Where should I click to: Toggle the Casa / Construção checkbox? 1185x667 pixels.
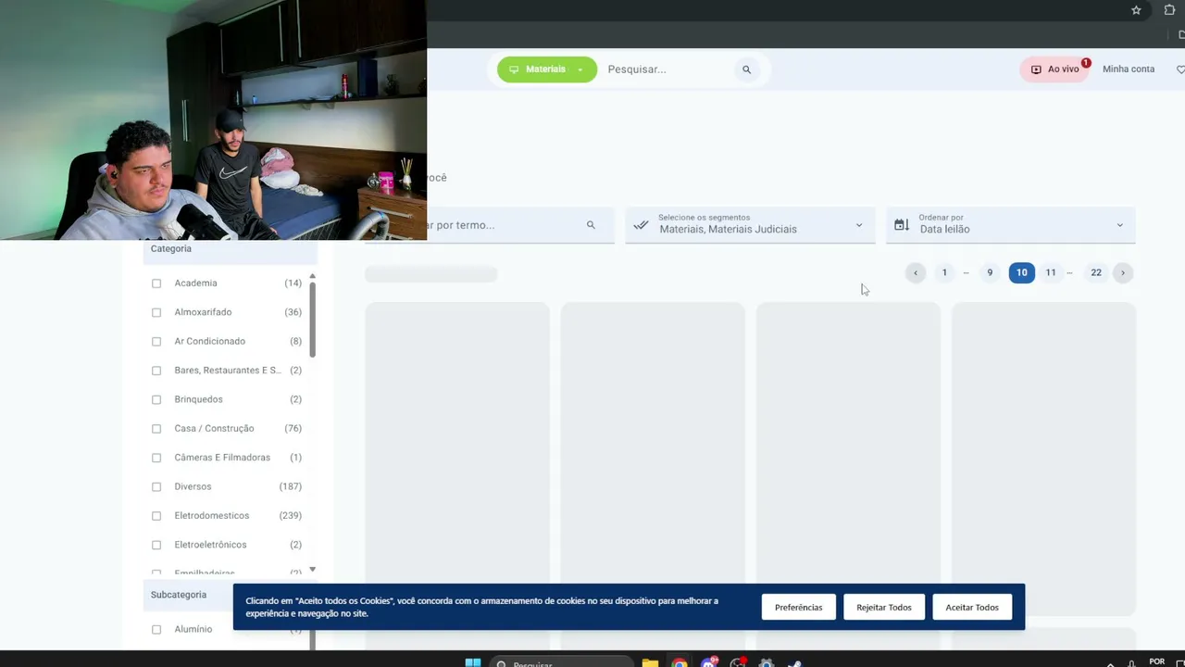click(156, 429)
